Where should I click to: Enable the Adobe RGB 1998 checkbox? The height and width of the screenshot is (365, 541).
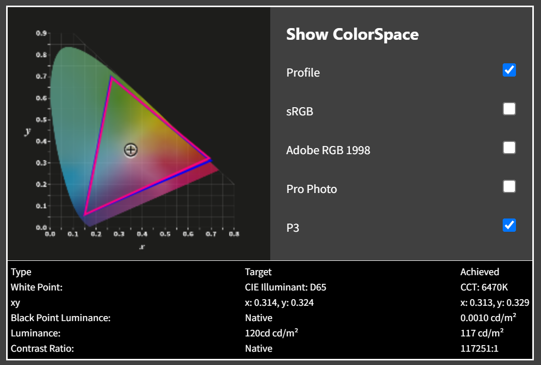point(509,148)
